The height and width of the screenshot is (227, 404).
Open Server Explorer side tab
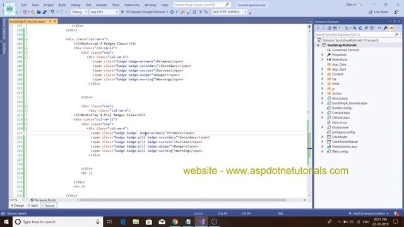(x=4, y=29)
